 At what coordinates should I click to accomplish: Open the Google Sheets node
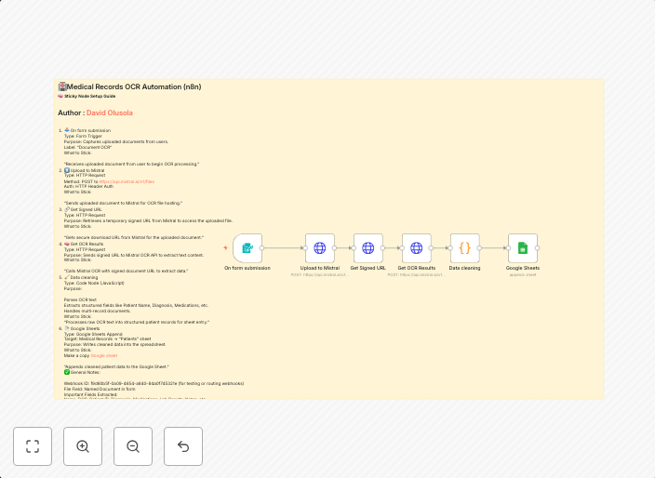pyautogui.click(x=523, y=248)
